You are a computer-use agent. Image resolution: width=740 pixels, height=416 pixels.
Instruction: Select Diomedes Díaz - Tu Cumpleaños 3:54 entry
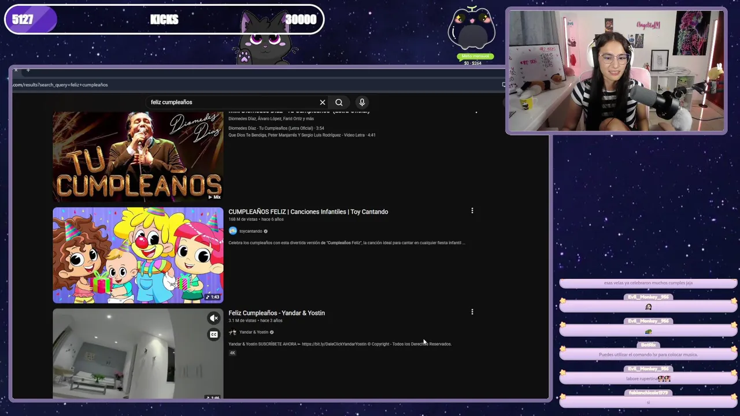(276, 128)
